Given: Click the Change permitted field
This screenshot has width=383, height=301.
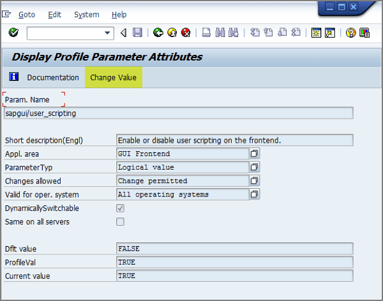Looking at the screenshot, I should (183, 180).
